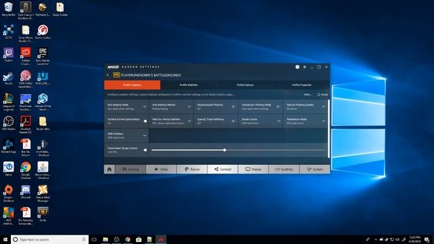This screenshot has width=434, height=244.
Task: Click the AVG Antivirus desktop icon
Action: tap(8, 216)
